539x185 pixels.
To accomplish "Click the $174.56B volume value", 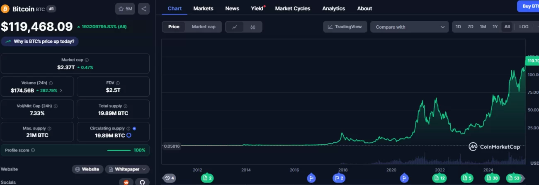I will pos(23,90).
